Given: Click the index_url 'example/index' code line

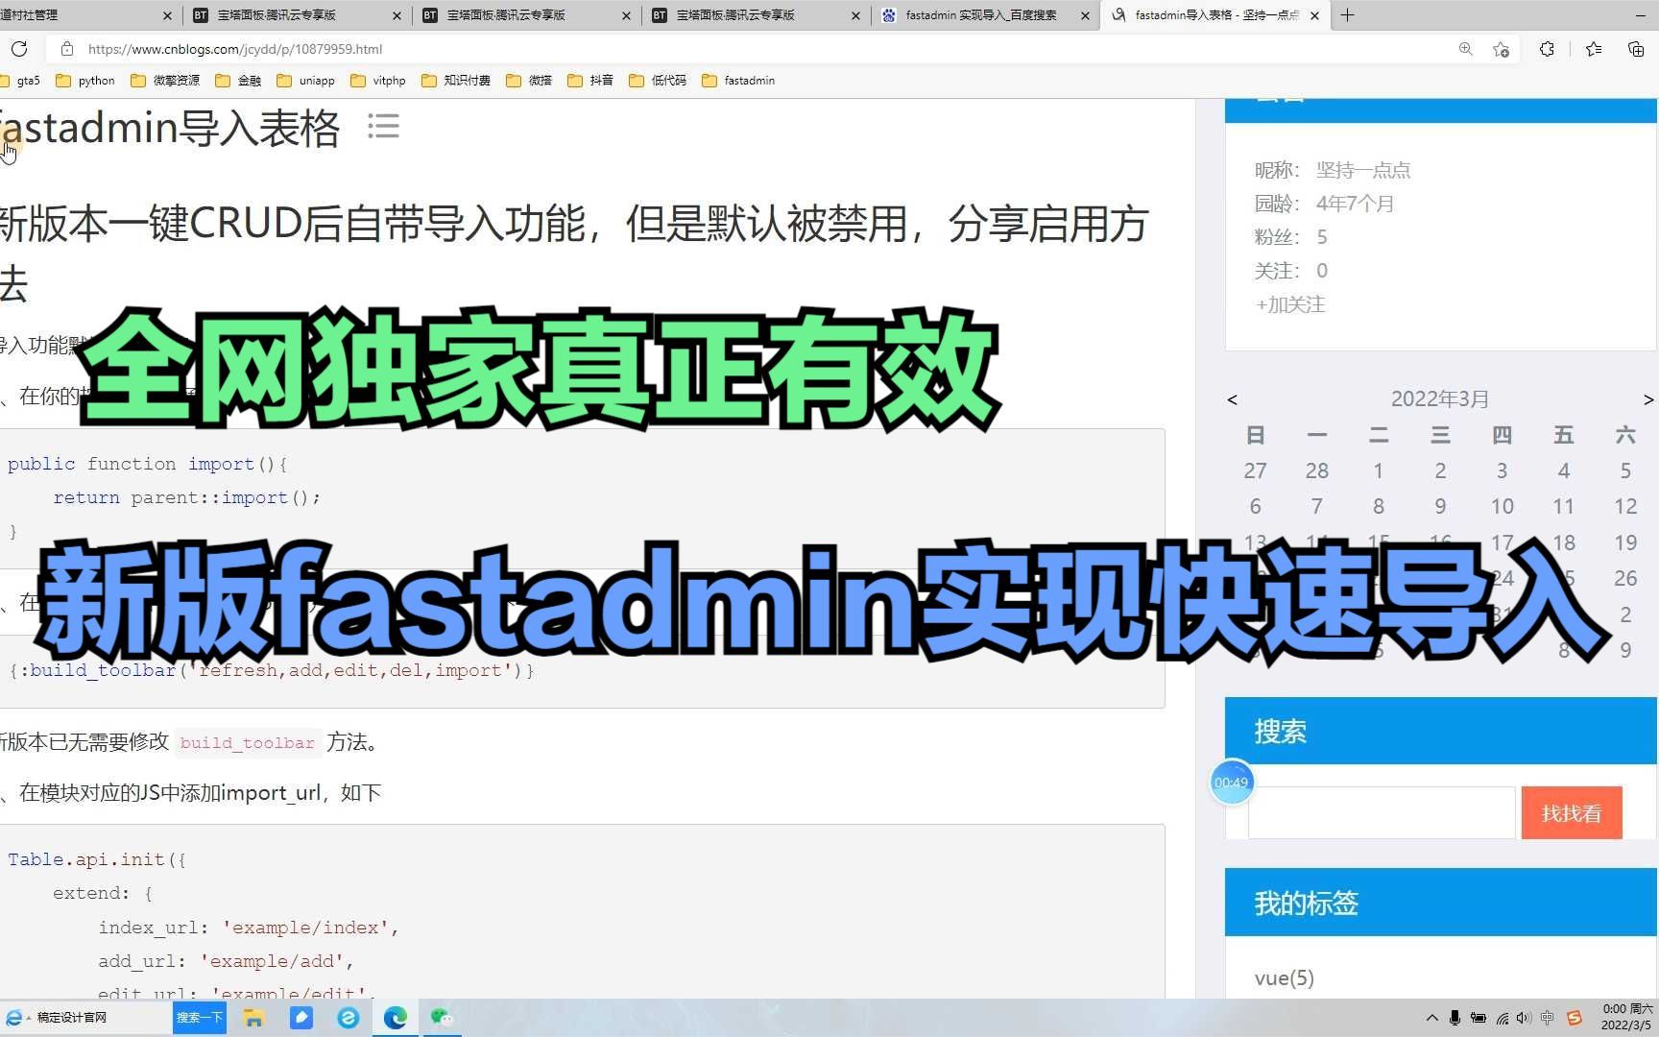Looking at the screenshot, I should (248, 928).
